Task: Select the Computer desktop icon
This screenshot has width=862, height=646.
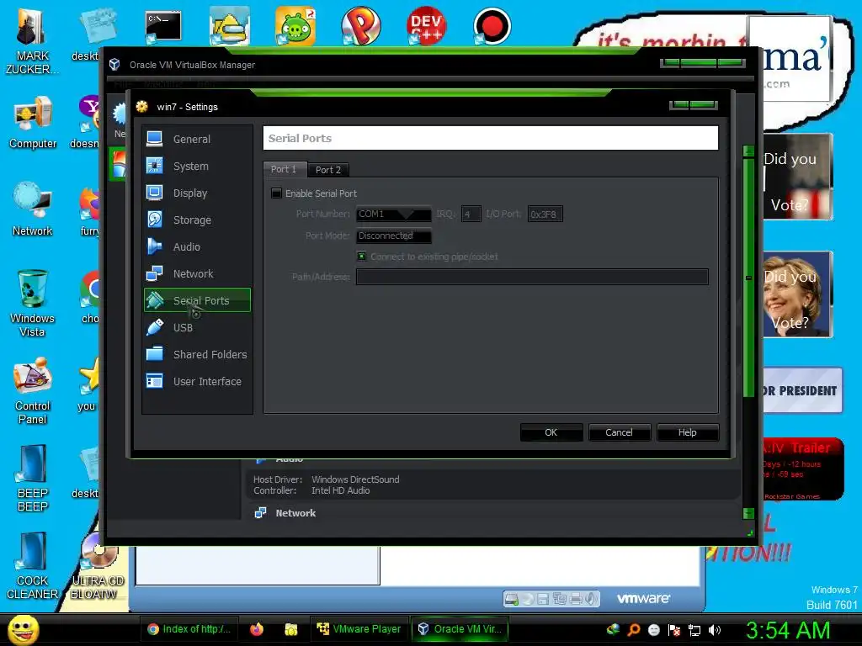Action: (x=33, y=123)
